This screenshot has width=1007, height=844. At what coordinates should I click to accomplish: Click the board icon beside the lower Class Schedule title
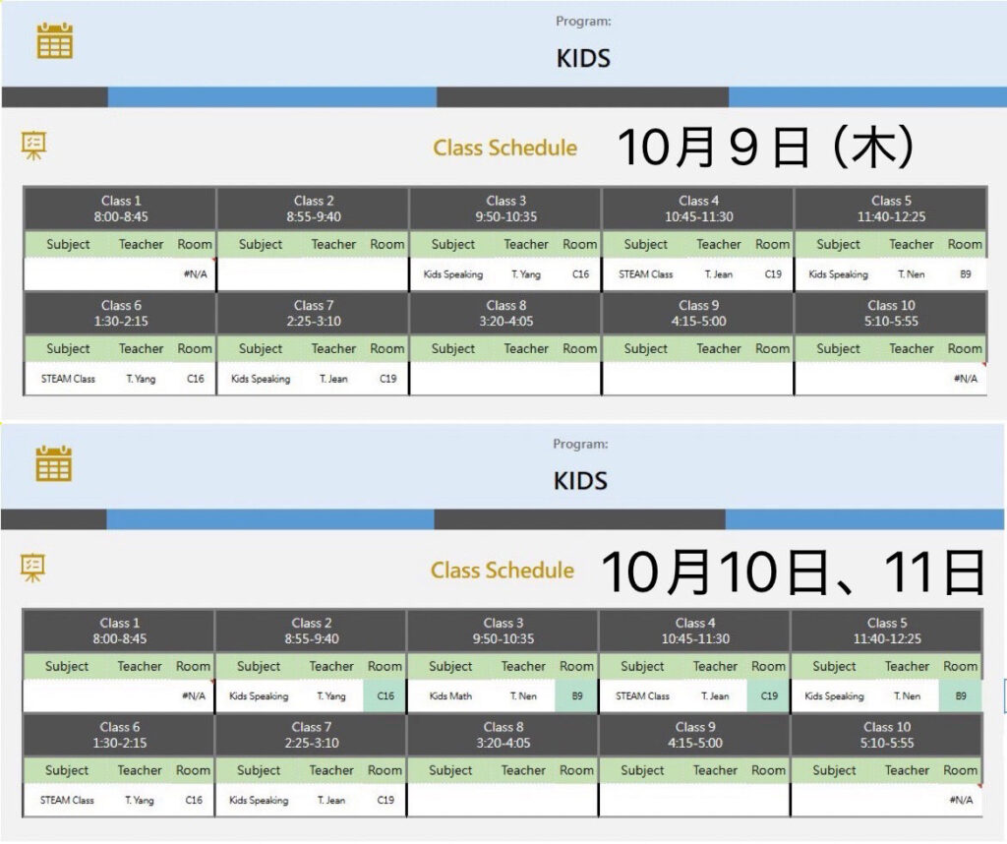[34, 568]
